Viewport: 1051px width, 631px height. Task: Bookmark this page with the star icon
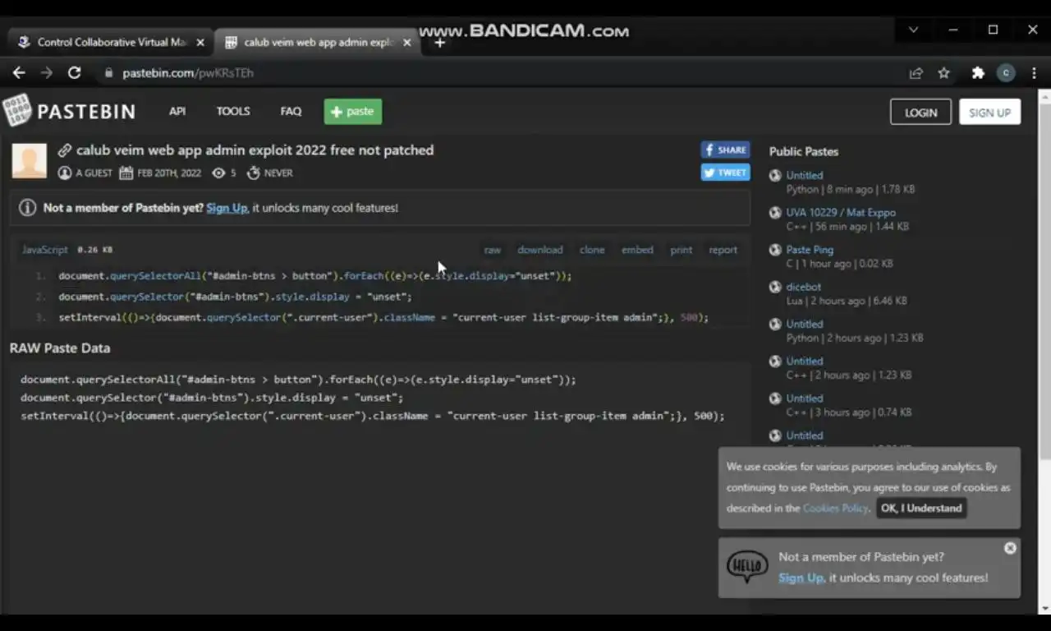944,73
